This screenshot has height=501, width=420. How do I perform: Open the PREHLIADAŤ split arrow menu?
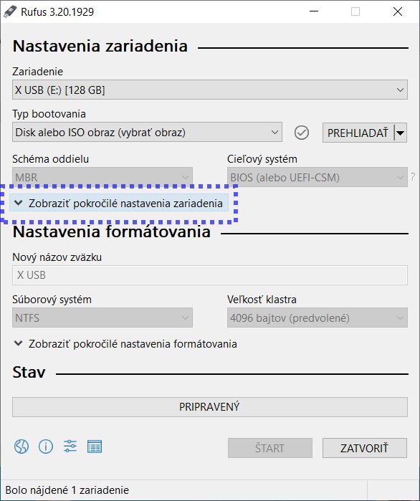click(400, 133)
